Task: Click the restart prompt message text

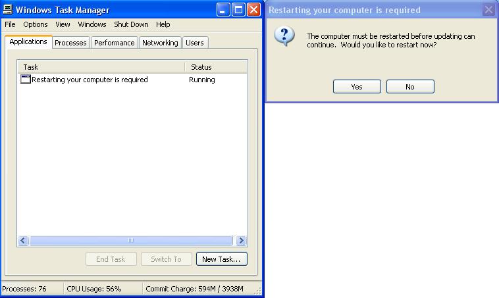Action: click(391, 40)
